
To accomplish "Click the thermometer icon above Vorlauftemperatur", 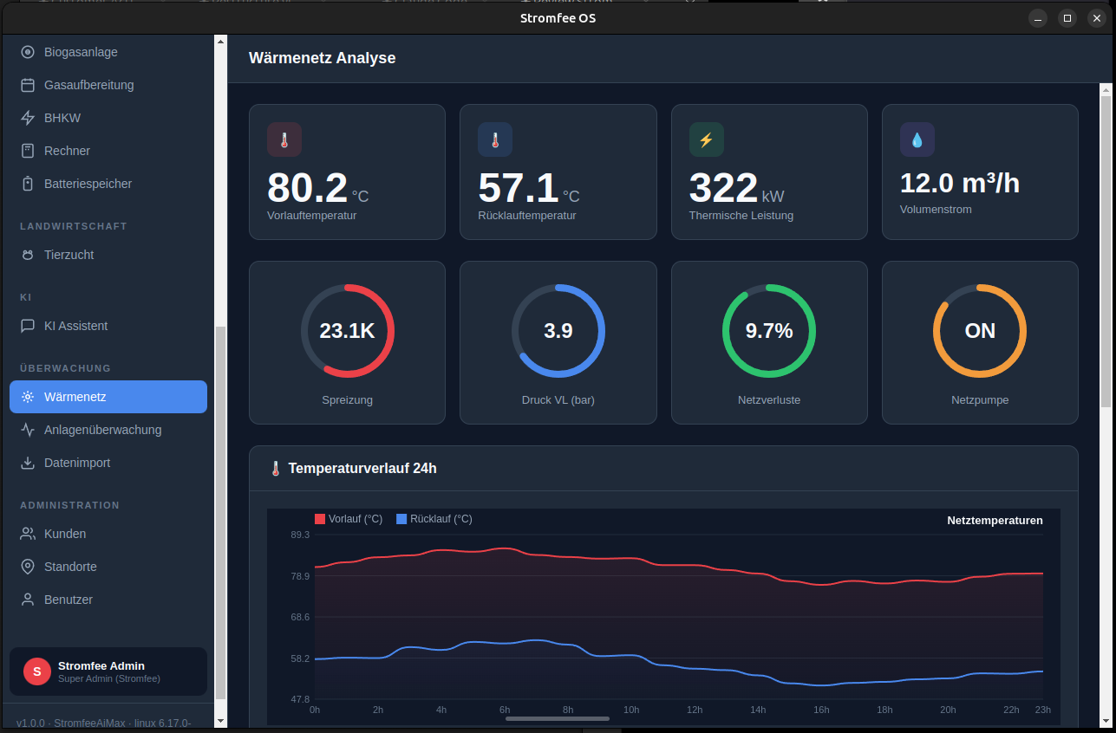I will pyautogui.click(x=284, y=139).
